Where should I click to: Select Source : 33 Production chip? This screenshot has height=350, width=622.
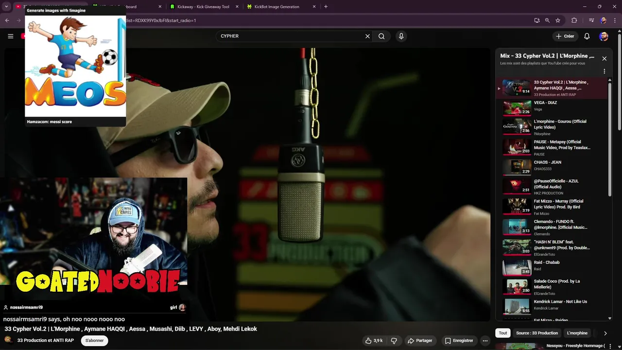click(537, 333)
